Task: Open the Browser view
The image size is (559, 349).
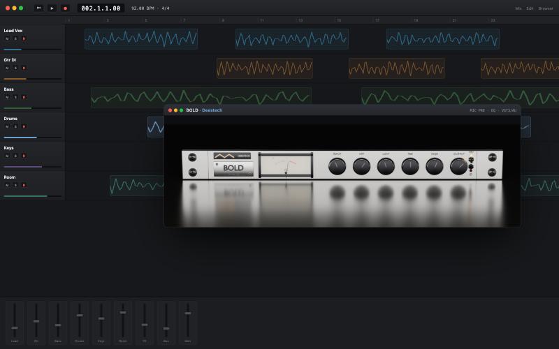Action: point(546,8)
